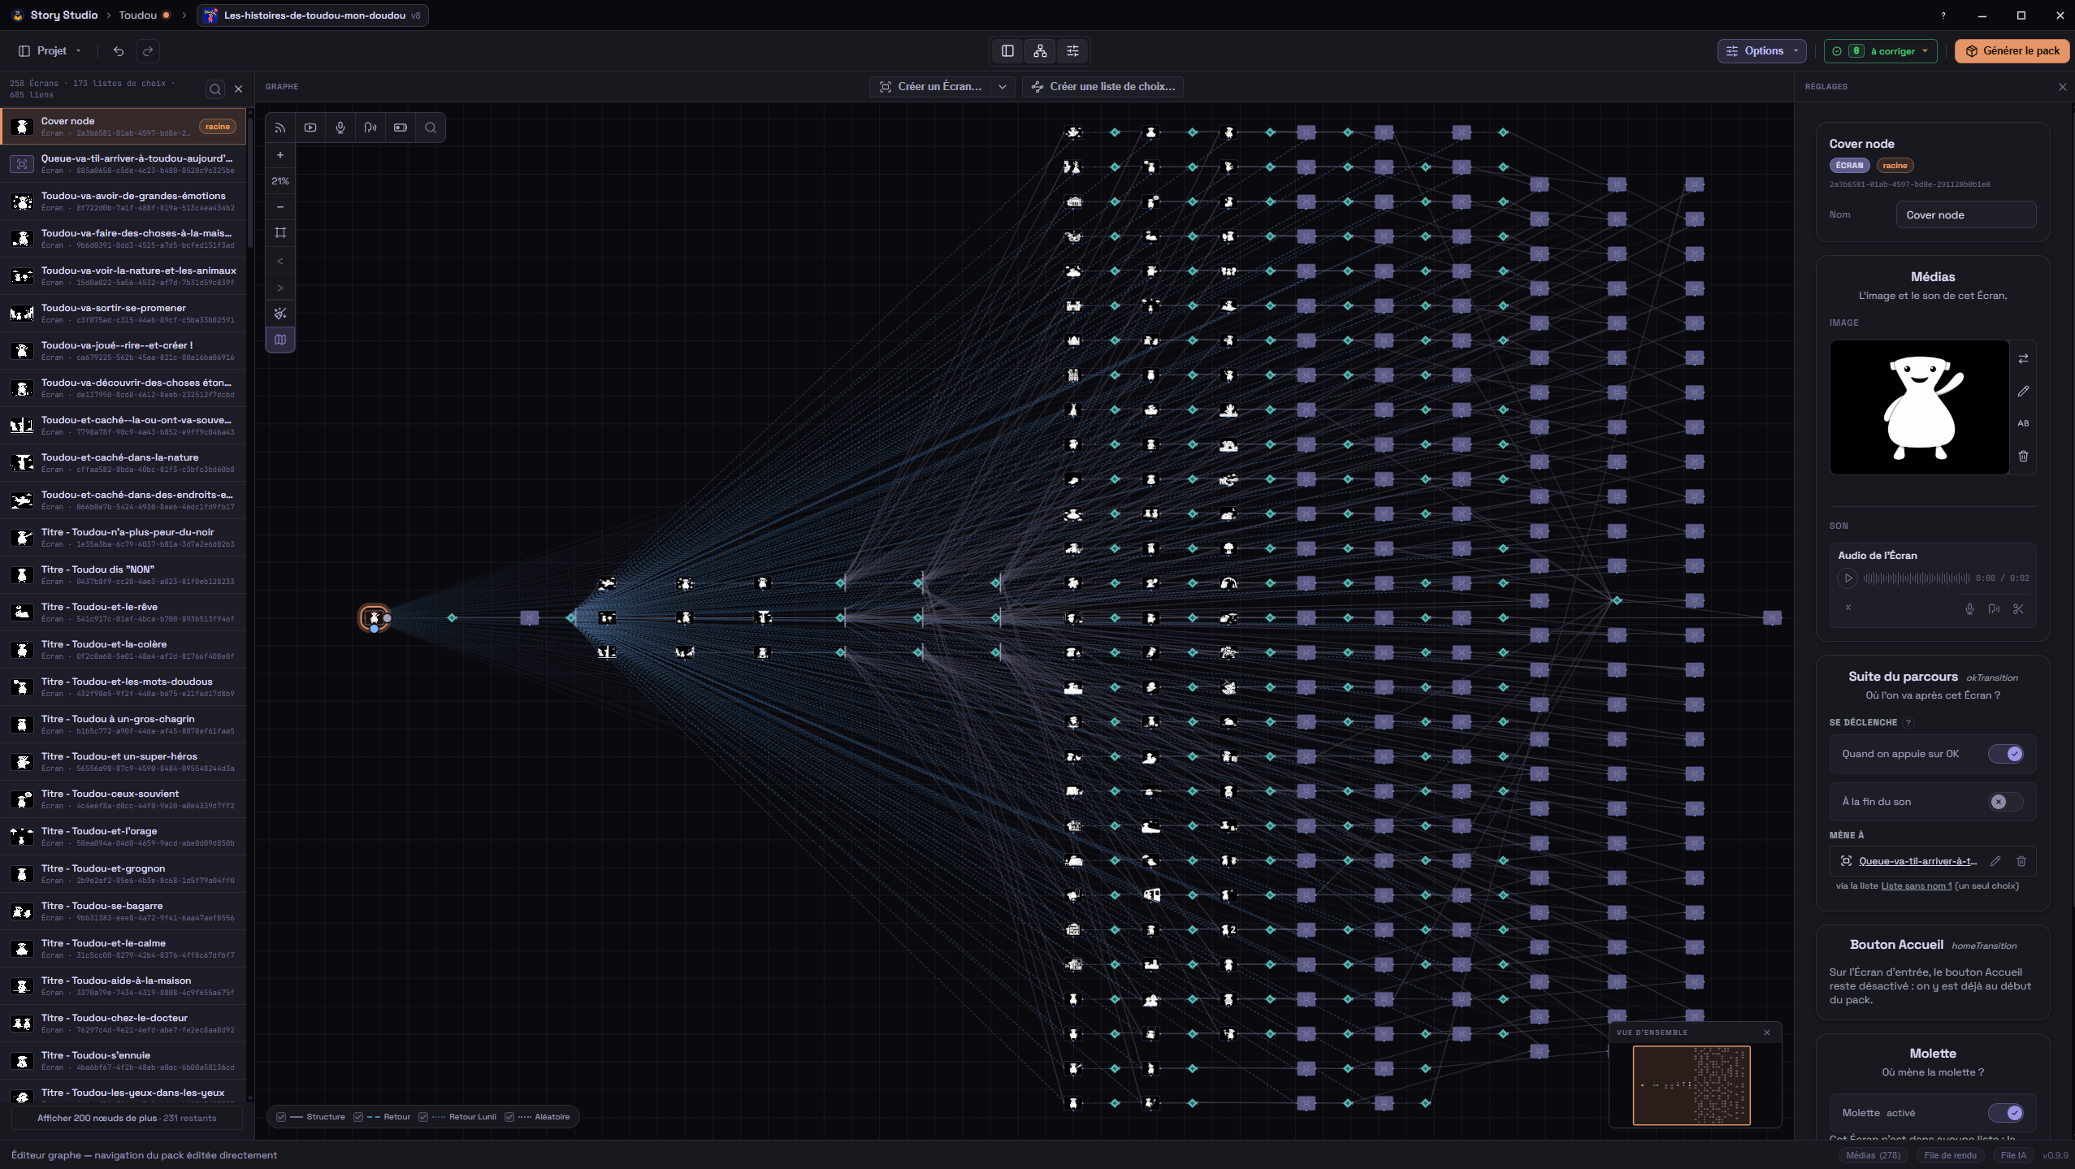2075x1169 pixels.
Task: Open the Liste sans nom 1 link
Action: pyautogui.click(x=1916, y=886)
